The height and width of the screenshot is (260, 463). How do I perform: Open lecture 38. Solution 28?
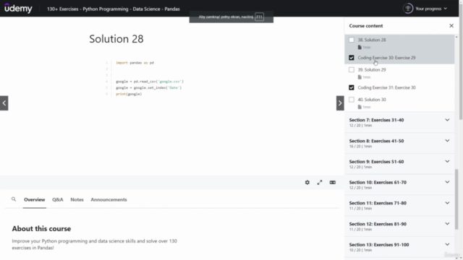(372, 40)
